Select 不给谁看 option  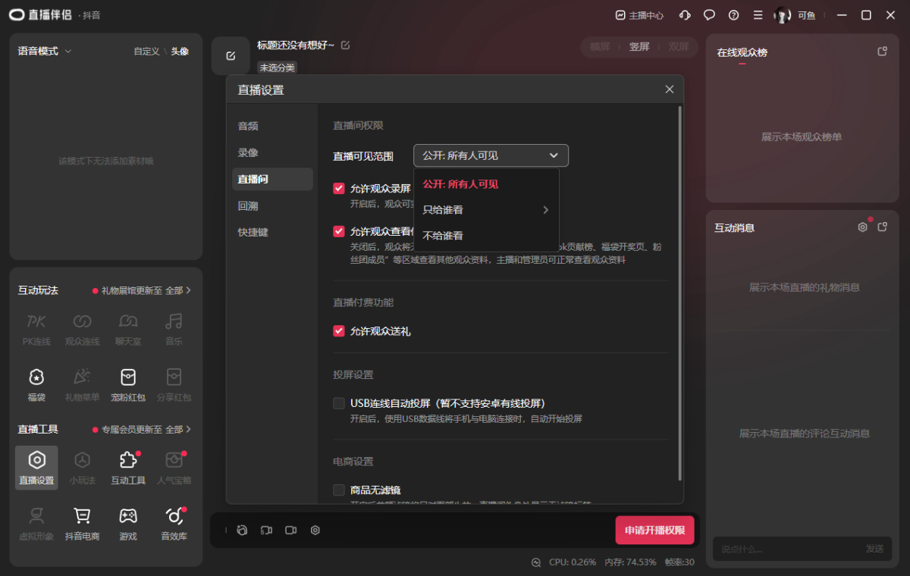coord(443,236)
